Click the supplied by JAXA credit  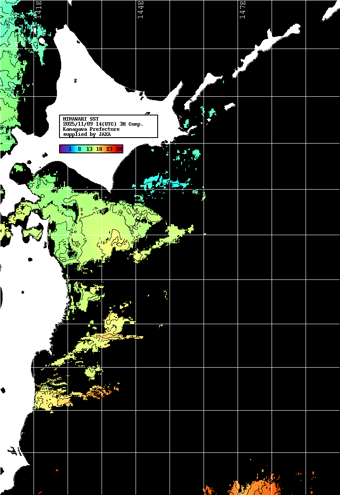[x=87, y=134]
